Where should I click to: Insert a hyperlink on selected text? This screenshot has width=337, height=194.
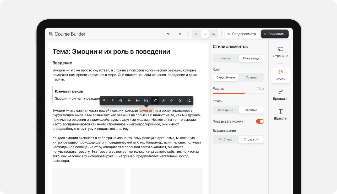172,101
